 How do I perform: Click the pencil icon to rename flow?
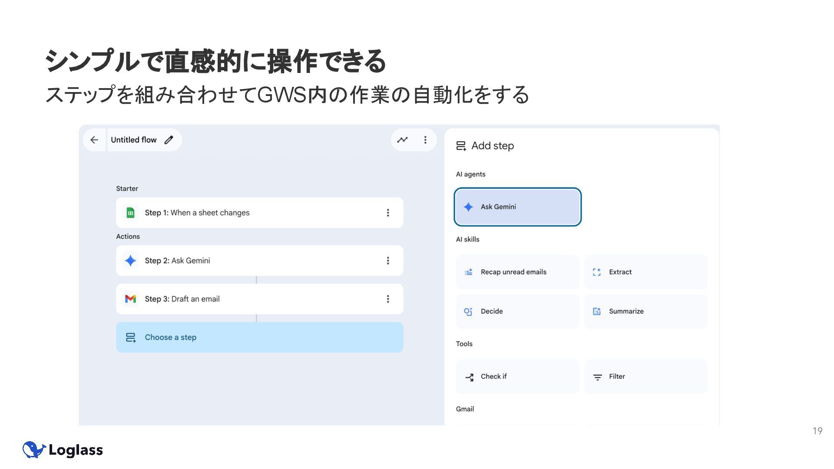169,140
